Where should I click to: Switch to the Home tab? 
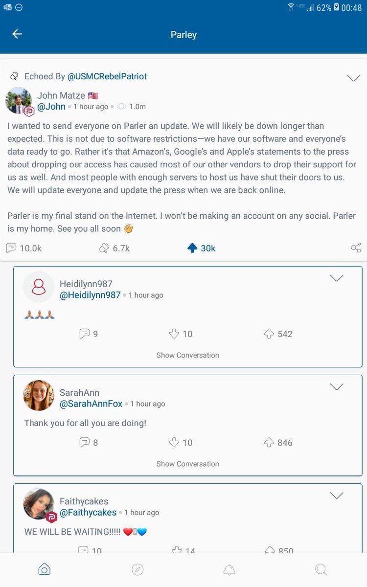44,569
